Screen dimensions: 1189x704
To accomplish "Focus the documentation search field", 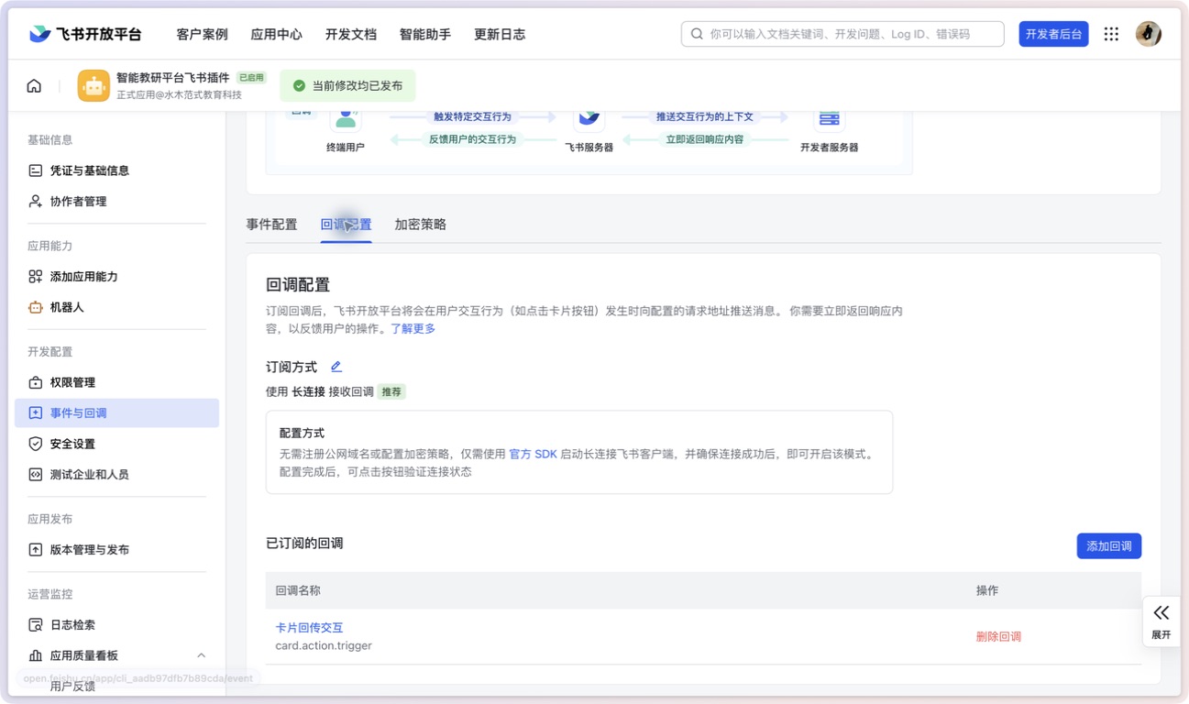I will tap(842, 34).
